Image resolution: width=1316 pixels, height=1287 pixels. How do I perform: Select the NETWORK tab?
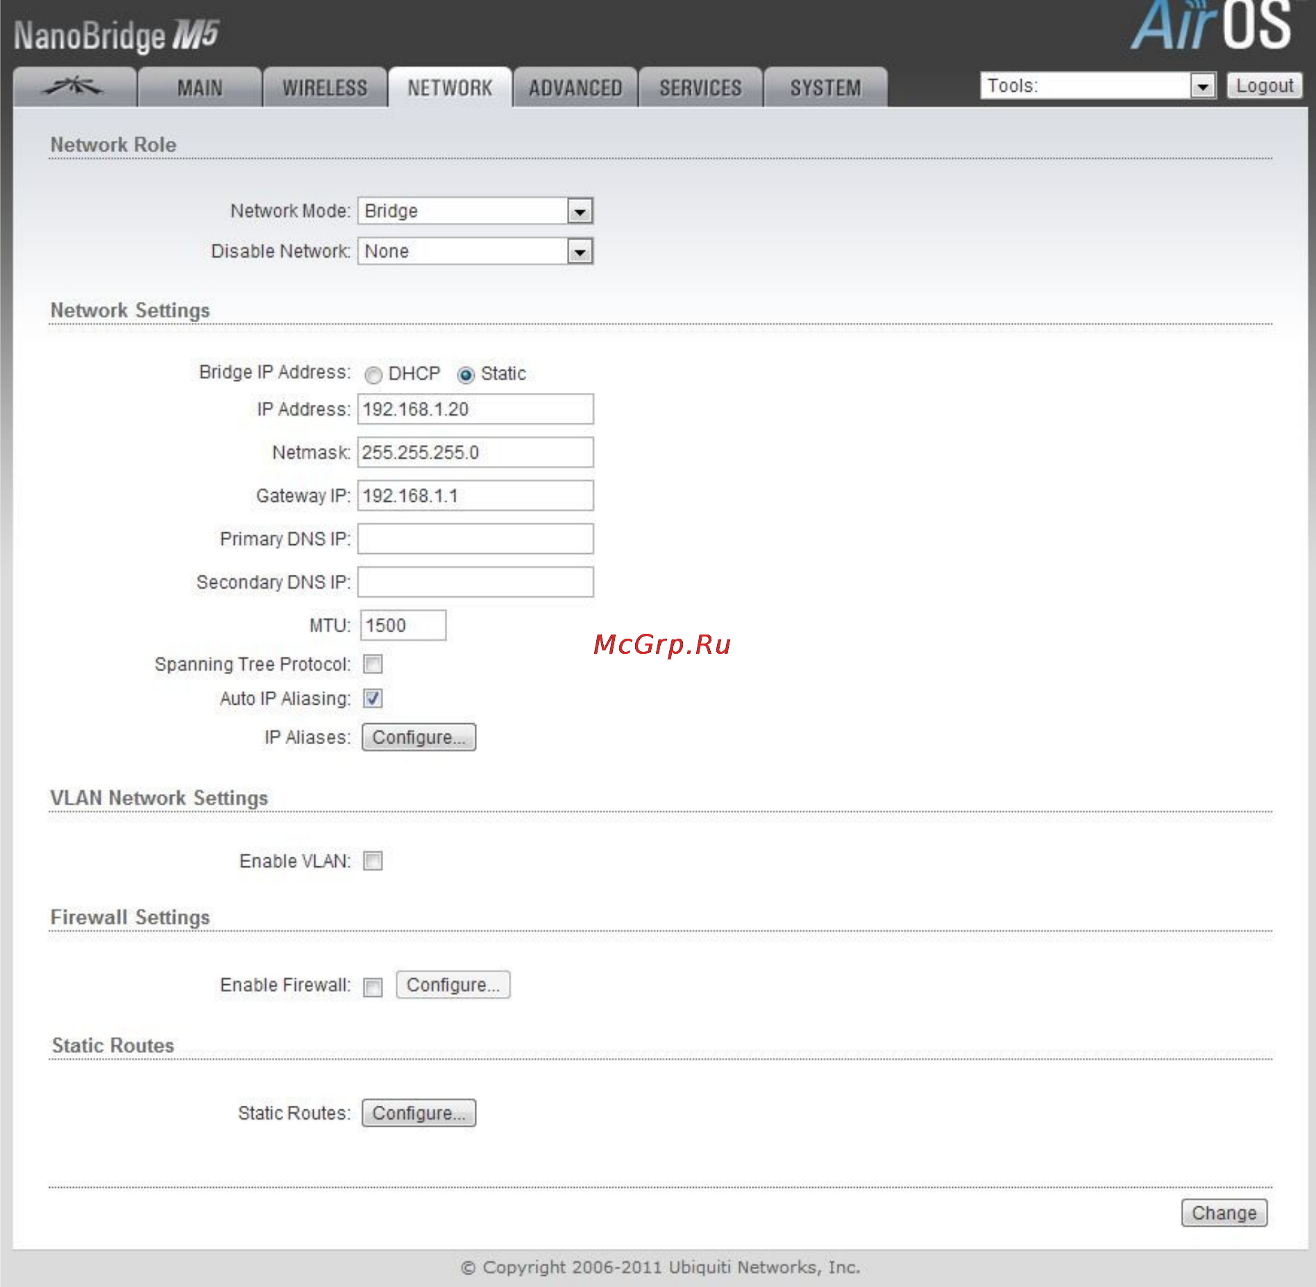point(450,87)
